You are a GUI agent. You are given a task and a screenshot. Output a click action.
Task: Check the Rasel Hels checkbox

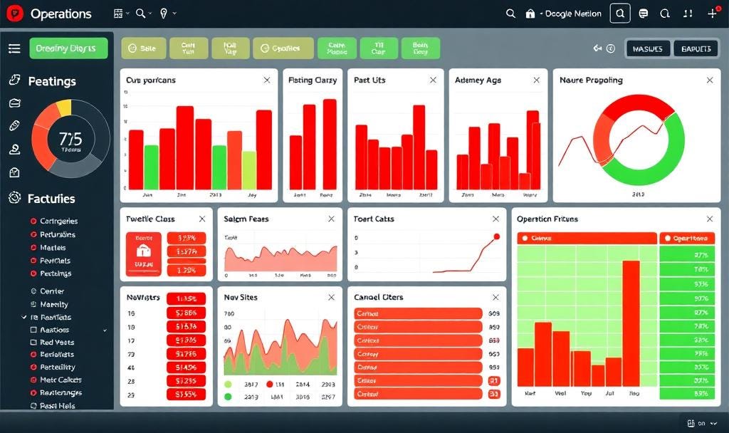pos(33,405)
